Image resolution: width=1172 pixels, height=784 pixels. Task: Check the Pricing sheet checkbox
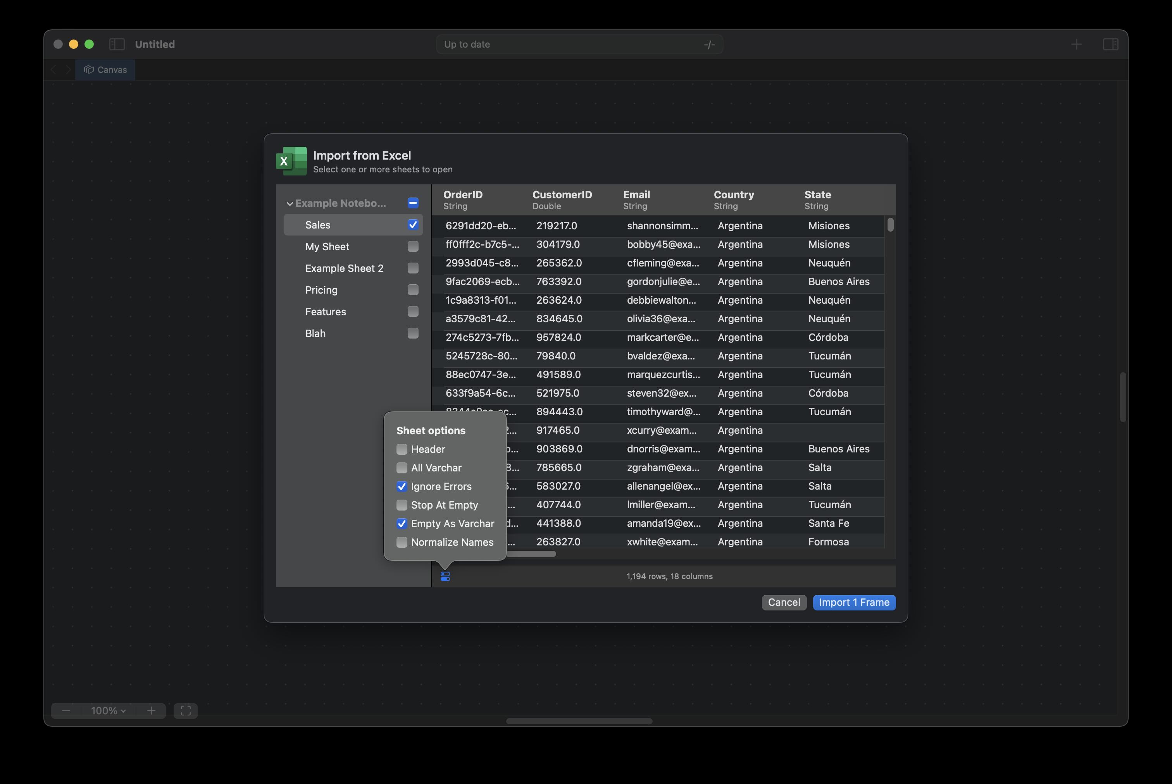tap(413, 289)
